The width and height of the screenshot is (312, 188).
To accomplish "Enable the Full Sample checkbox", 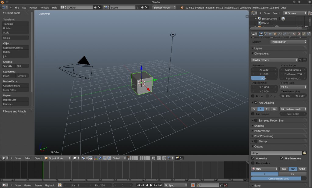I will pyautogui.click(x=253, y=114).
